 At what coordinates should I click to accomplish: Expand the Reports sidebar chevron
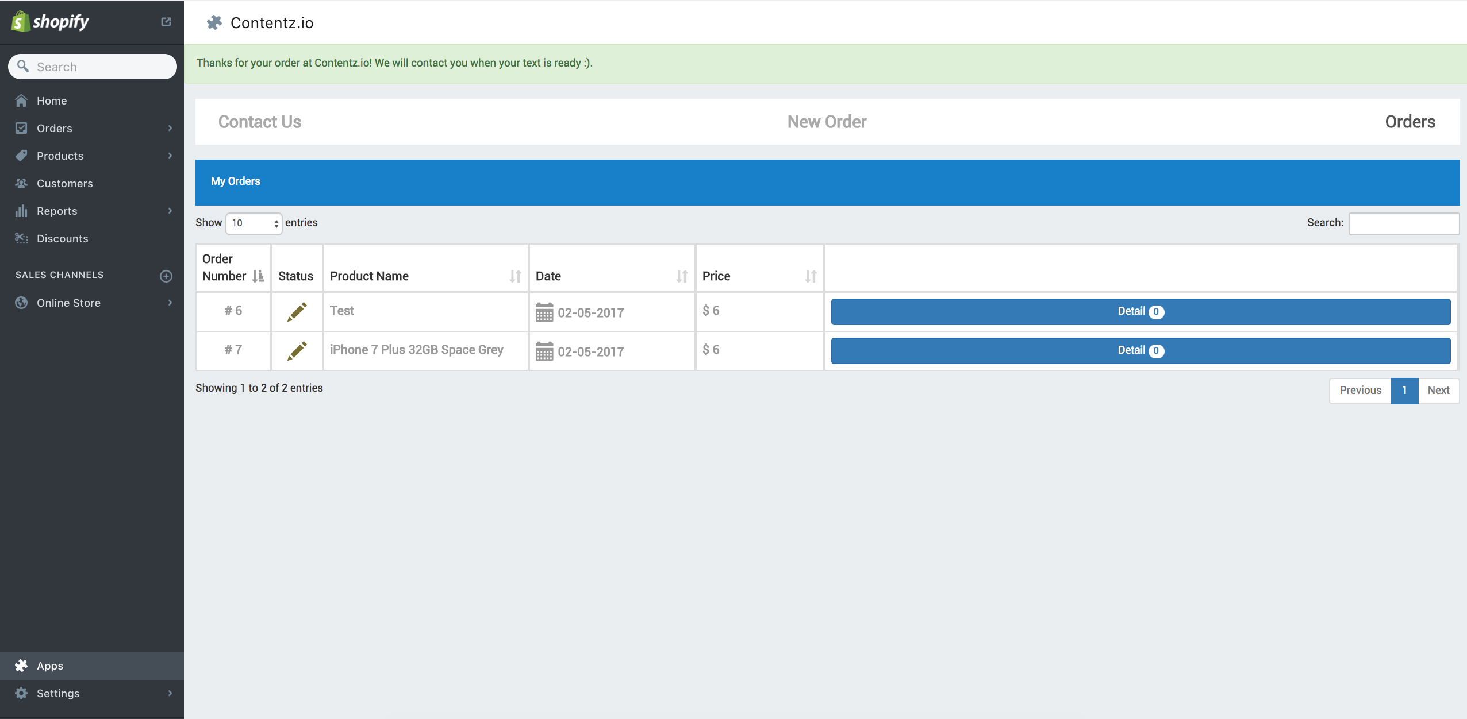point(170,211)
